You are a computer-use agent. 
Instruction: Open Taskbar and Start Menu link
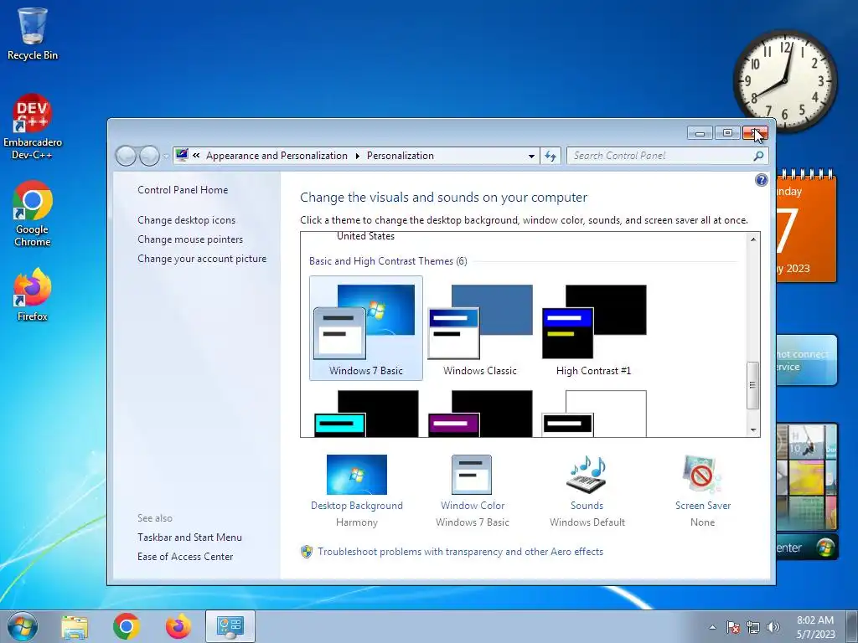pos(190,538)
